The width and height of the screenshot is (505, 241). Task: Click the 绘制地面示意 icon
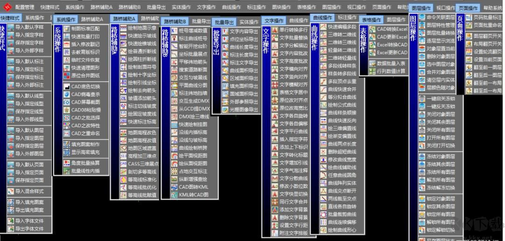pos(123,28)
